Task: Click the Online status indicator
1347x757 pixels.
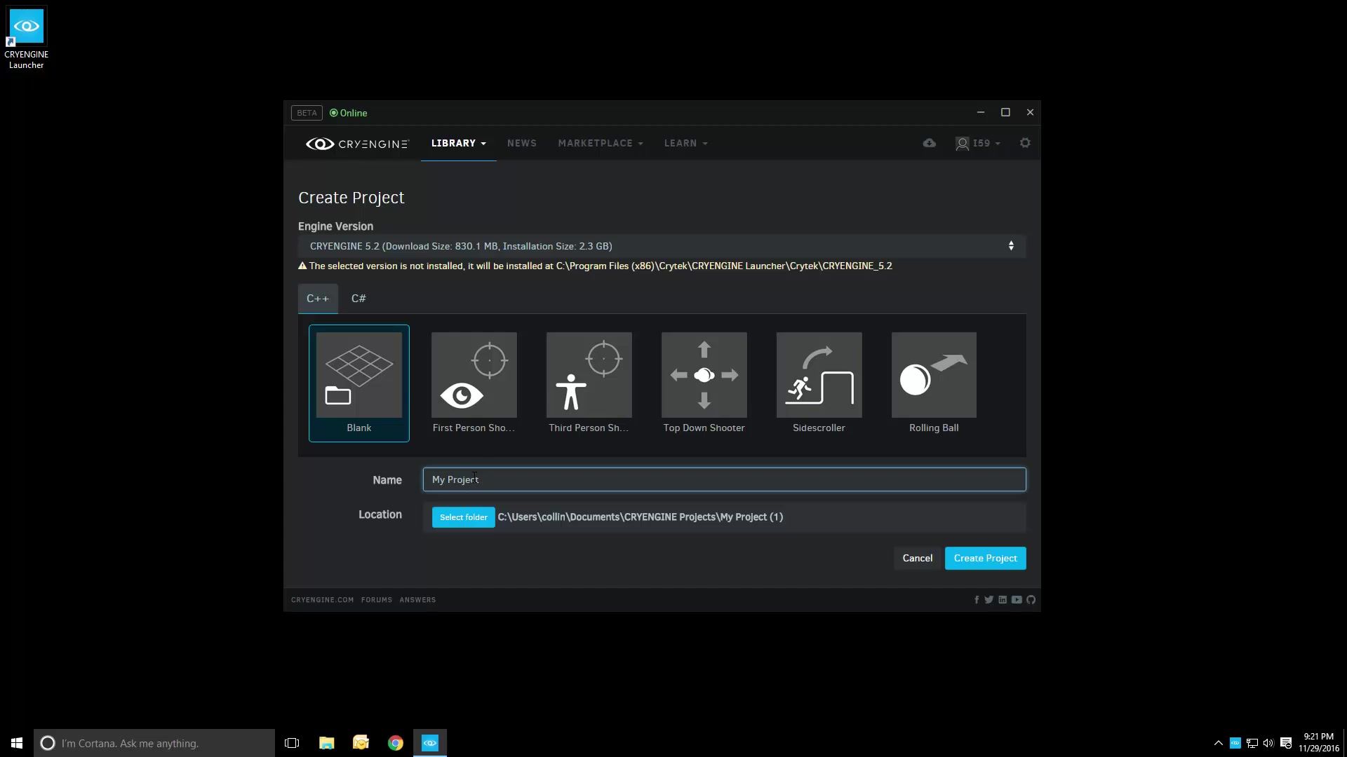Action: click(349, 113)
